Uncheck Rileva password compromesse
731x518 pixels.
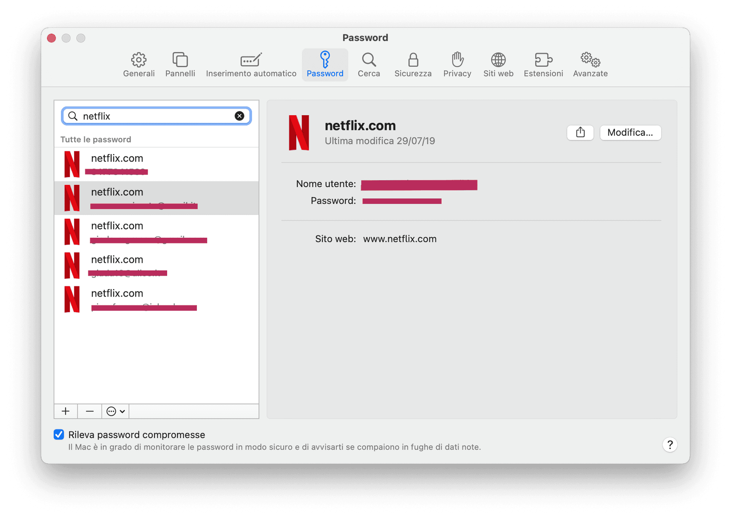(59, 434)
